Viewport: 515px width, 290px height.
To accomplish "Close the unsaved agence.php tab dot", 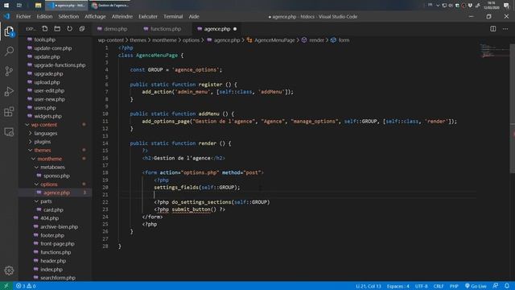I will click(235, 29).
